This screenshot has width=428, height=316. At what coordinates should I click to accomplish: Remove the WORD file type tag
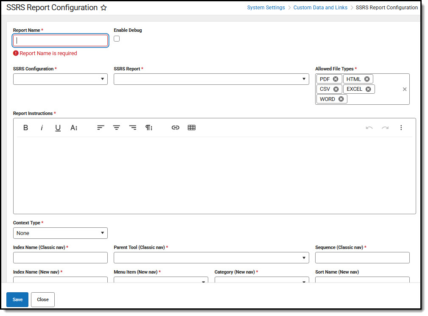(x=341, y=99)
